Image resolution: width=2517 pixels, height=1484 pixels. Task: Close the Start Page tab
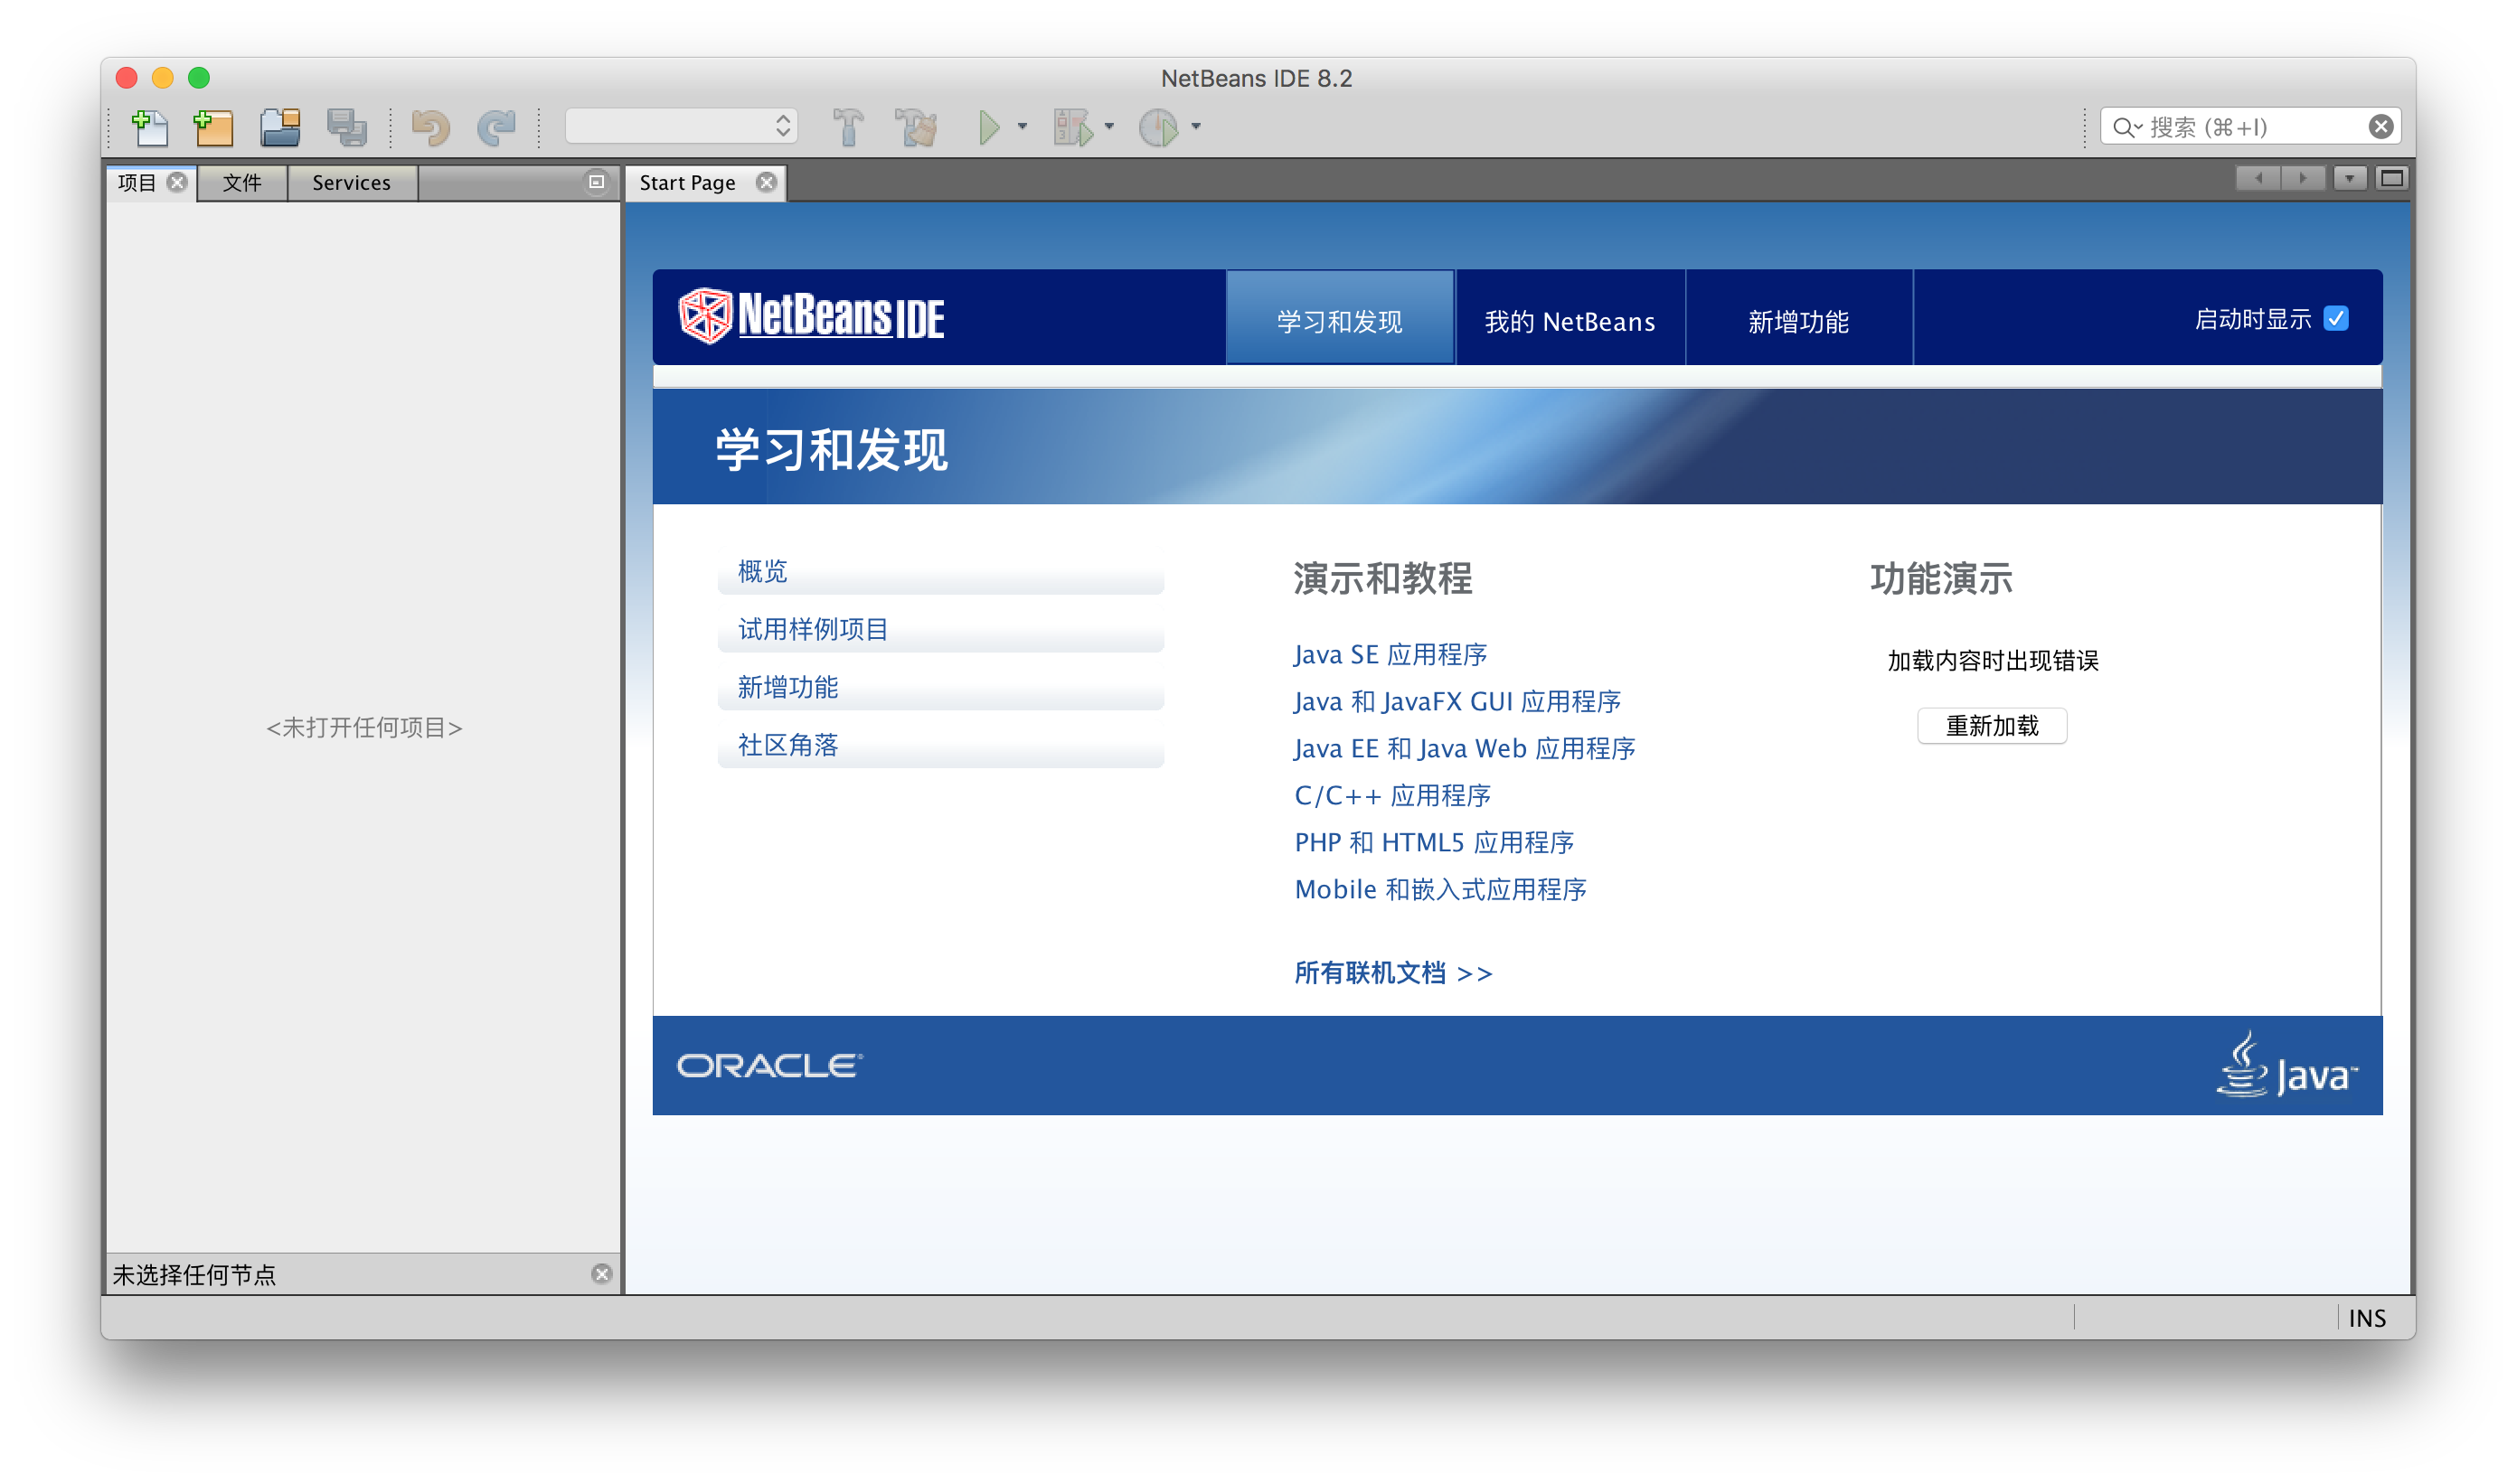[767, 182]
